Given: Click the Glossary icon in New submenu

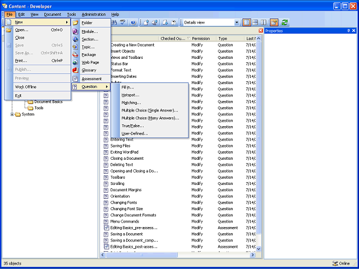Looking at the screenshot, I should pyautogui.click(x=75, y=70).
